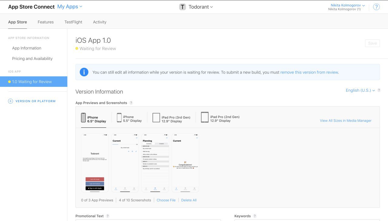Switch to the Activity tab
The height and width of the screenshot is (221, 388).
pos(100,22)
